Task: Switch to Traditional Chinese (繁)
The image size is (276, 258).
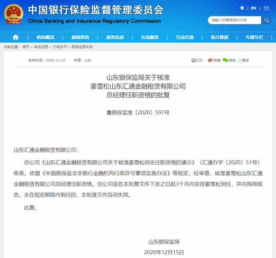Action: coord(242,8)
